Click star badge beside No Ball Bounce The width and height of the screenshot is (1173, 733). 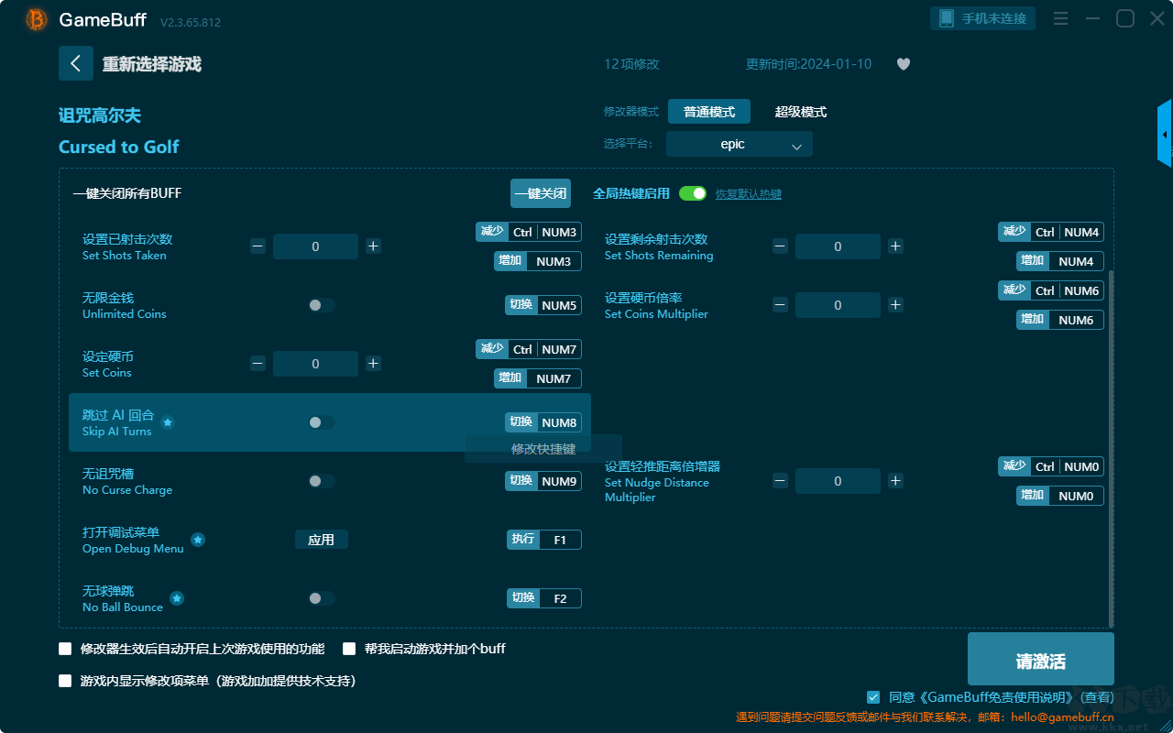pyautogui.click(x=177, y=598)
